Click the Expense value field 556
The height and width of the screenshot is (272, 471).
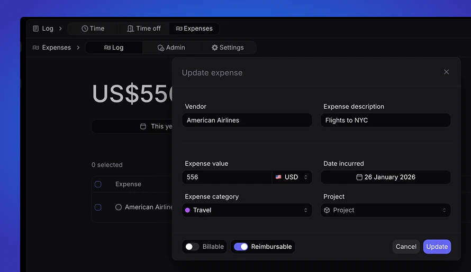click(x=227, y=177)
